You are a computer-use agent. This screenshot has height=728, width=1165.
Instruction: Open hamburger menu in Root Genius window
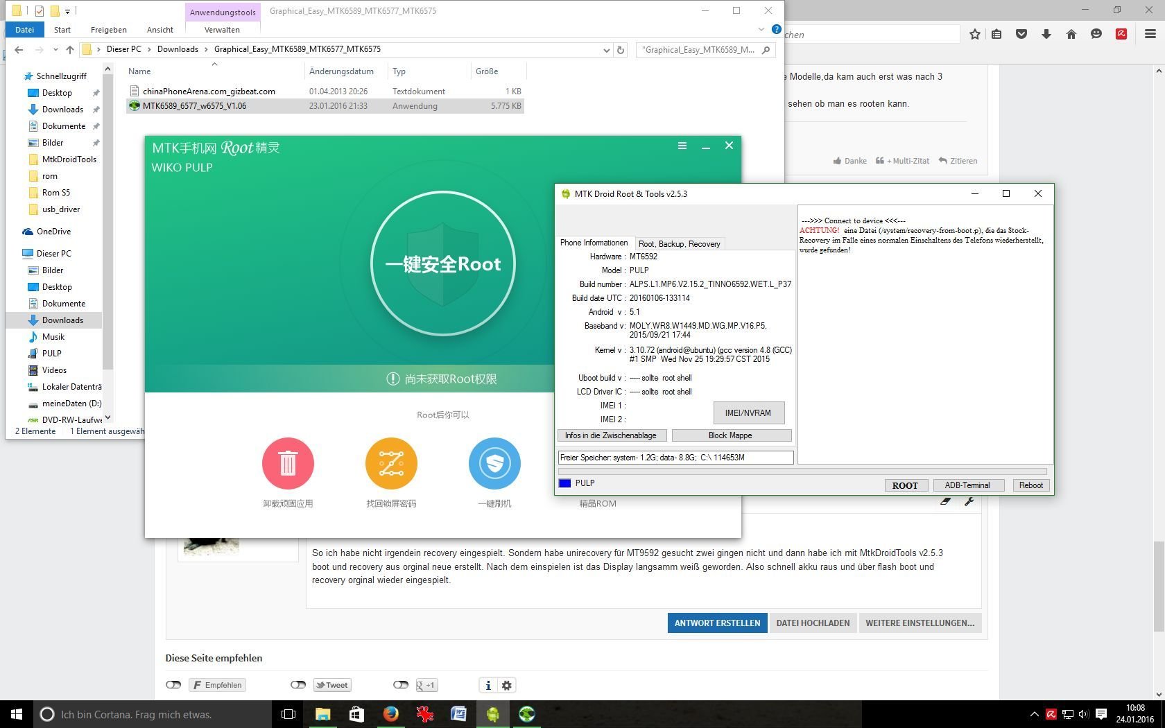click(682, 146)
